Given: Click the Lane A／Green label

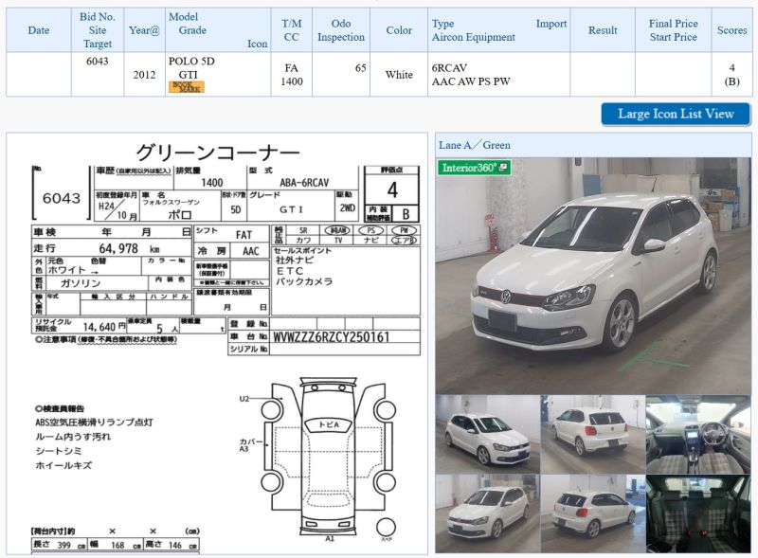Looking at the screenshot, I should point(475,145).
